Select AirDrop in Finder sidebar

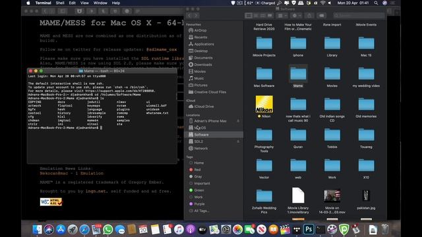point(200,30)
